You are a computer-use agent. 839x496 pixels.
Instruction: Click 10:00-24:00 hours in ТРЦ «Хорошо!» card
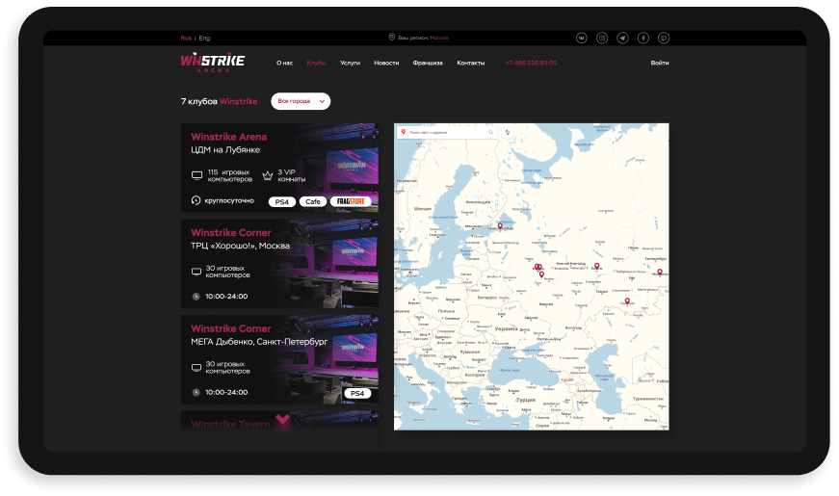pyautogui.click(x=226, y=297)
